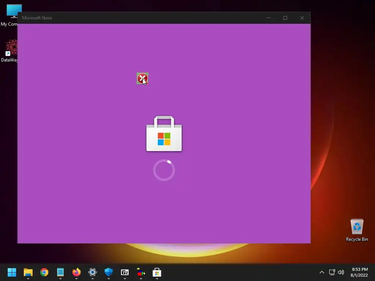Open the network status tray icon
The height and width of the screenshot is (281, 375).
(332, 272)
